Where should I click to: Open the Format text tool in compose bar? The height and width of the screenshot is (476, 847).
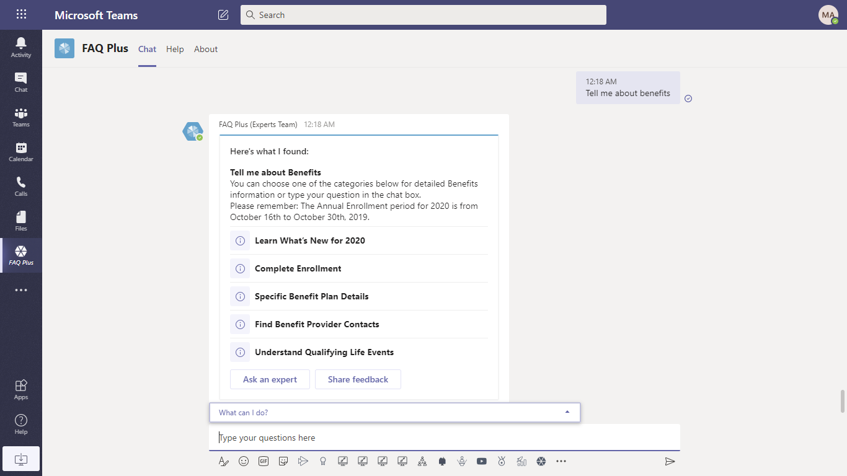(224, 461)
